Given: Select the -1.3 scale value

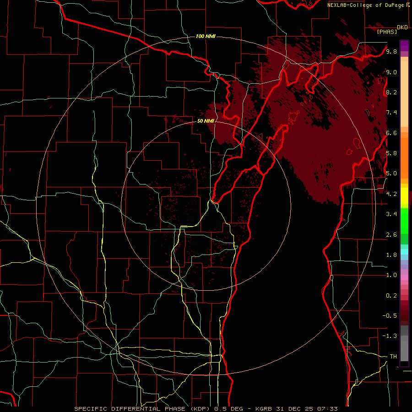Looking at the screenshot, I should (x=390, y=336).
